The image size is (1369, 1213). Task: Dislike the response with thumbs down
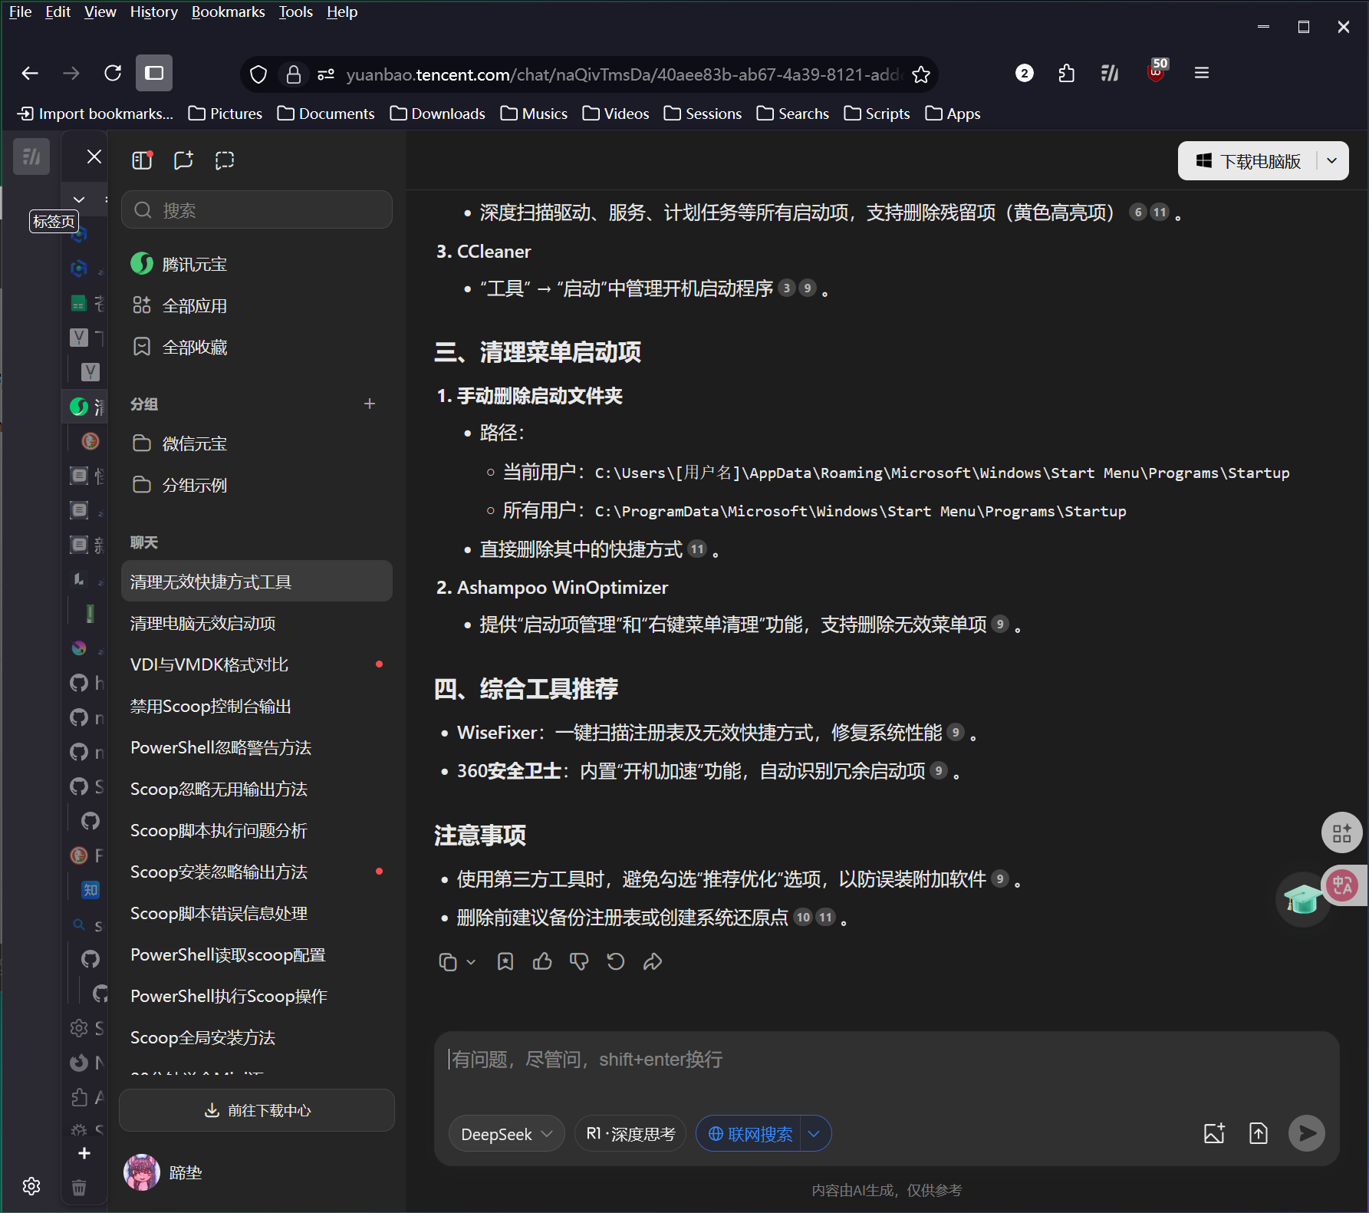pyautogui.click(x=579, y=962)
